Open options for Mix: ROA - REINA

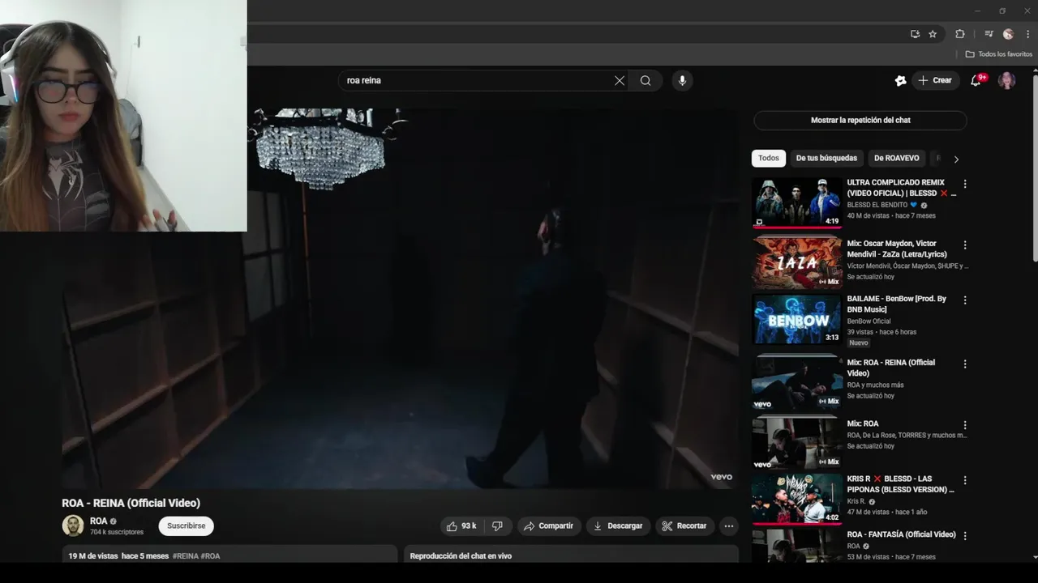pyautogui.click(x=965, y=364)
